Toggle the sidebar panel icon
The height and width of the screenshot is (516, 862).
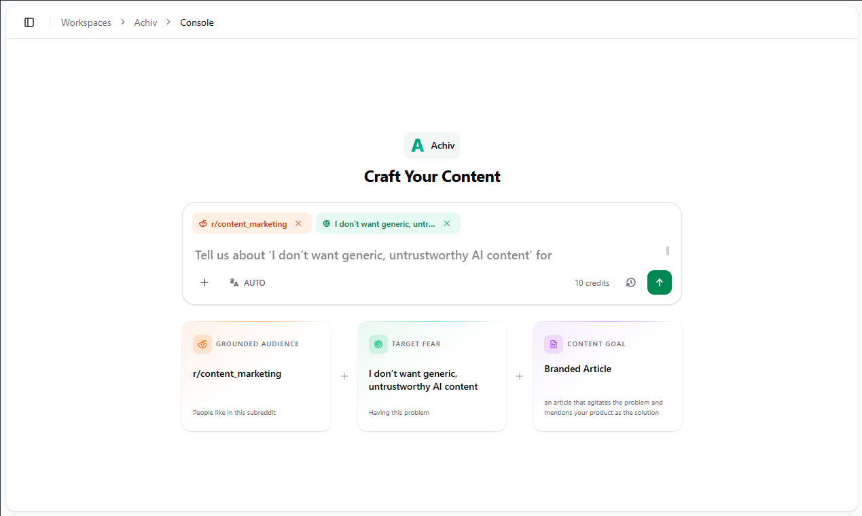(29, 22)
